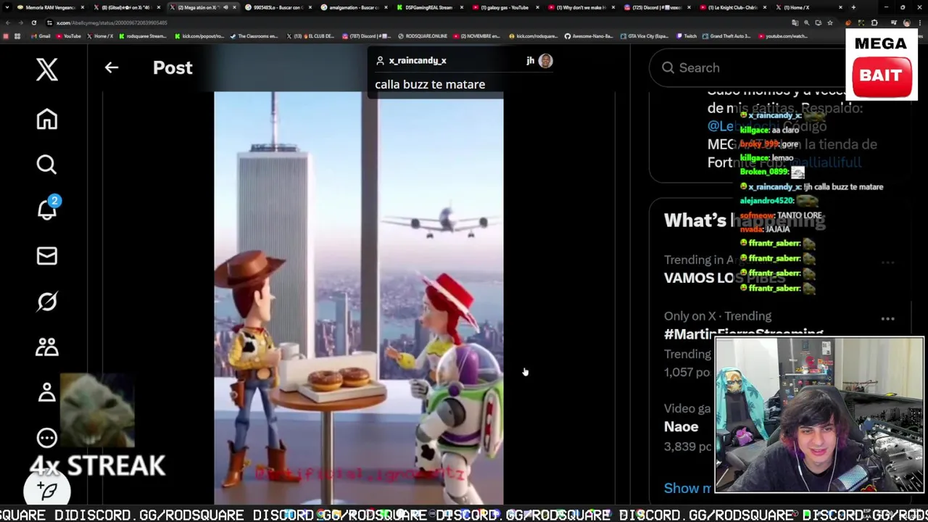Image resolution: width=928 pixels, height=522 pixels.
Task: Switch to amalgamation Google search tab
Action: tap(352, 7)
